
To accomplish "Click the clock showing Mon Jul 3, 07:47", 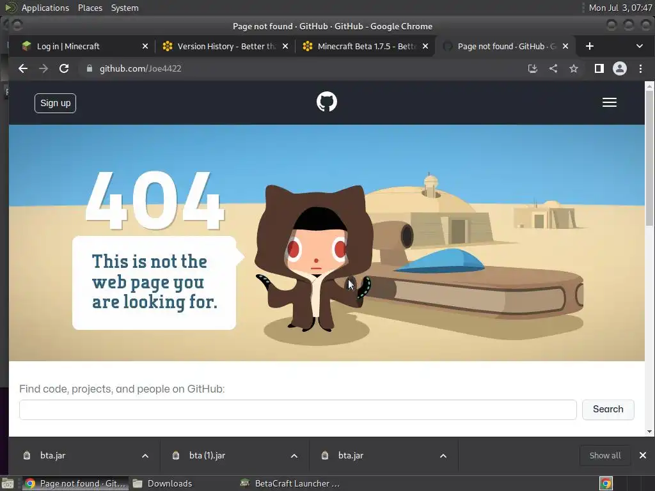I will pyautogui.click(x=620, y=8).
